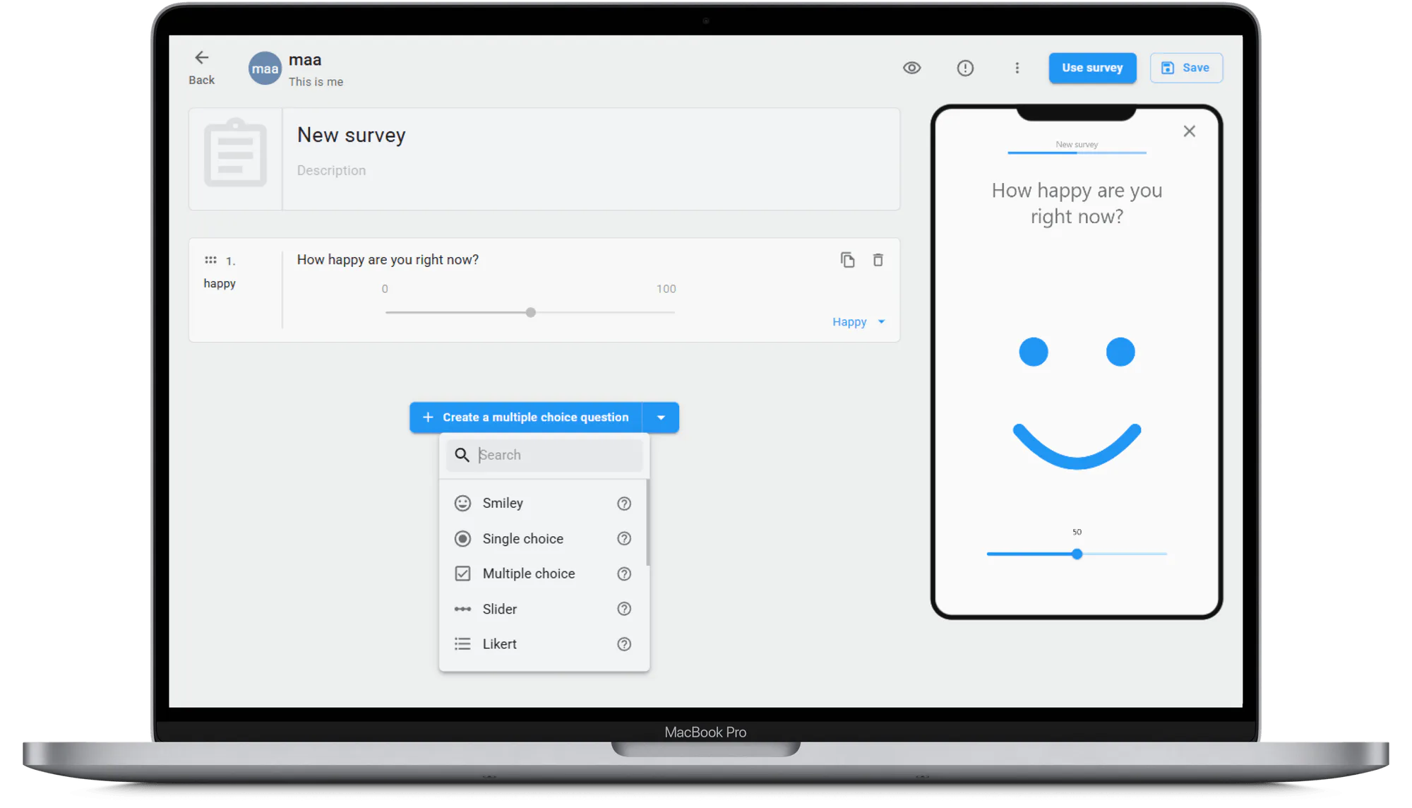The width and height of the screenshot is (1412, 808).
Task: Open help icon next to Likert
Action: click(623, 644)
